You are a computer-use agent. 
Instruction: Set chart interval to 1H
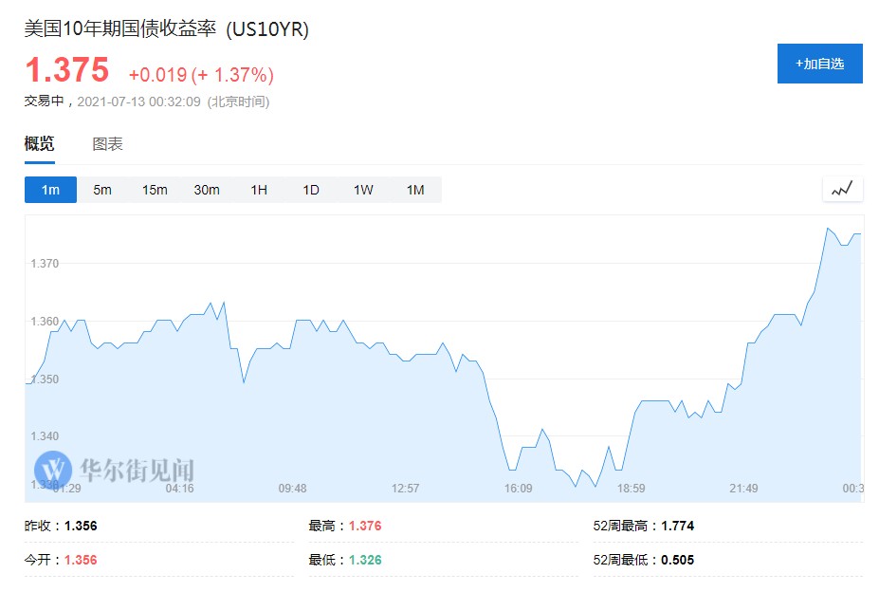coord(259,190)
